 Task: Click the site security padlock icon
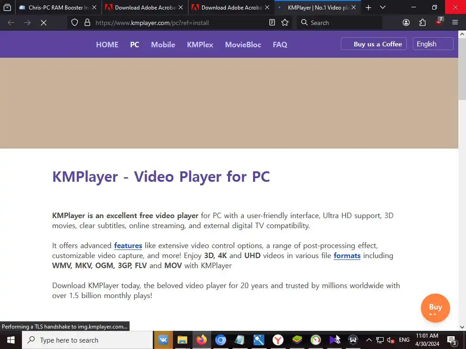87,23
